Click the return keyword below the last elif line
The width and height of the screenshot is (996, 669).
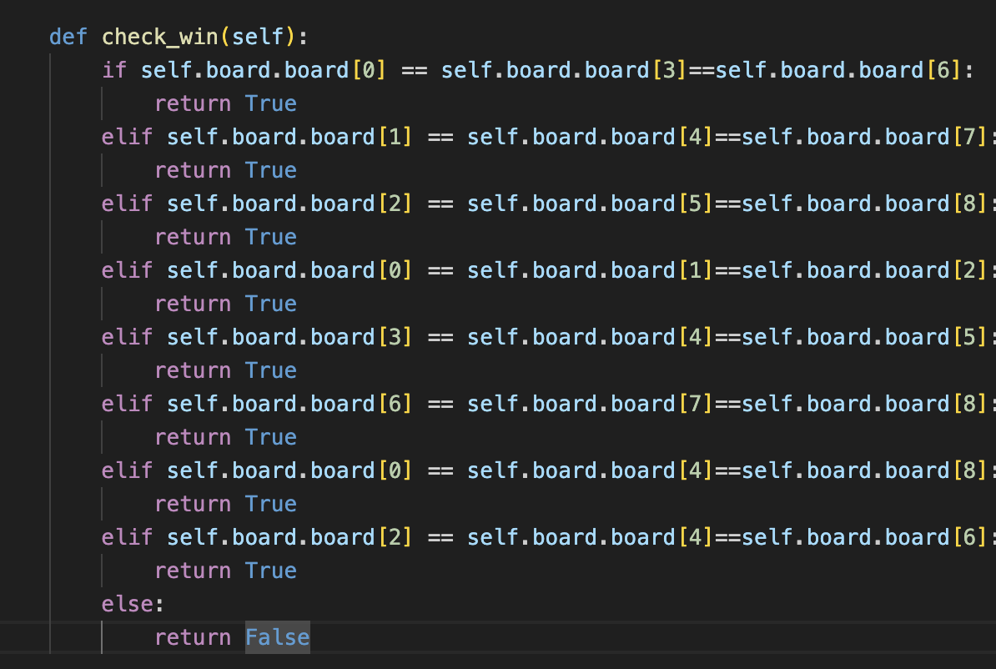click(x=193, y=571)
